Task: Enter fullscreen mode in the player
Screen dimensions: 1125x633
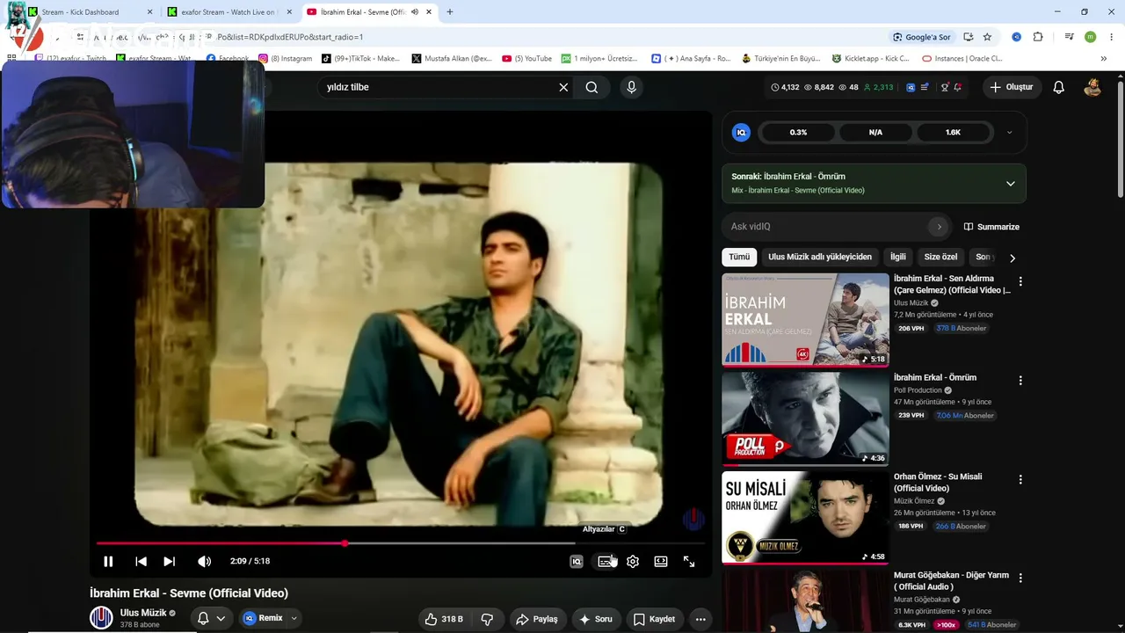Action: click(689, 562)
